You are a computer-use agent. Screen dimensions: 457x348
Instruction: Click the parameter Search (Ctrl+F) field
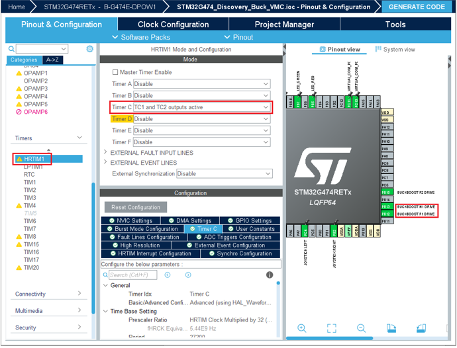click(x=133, y=275)
